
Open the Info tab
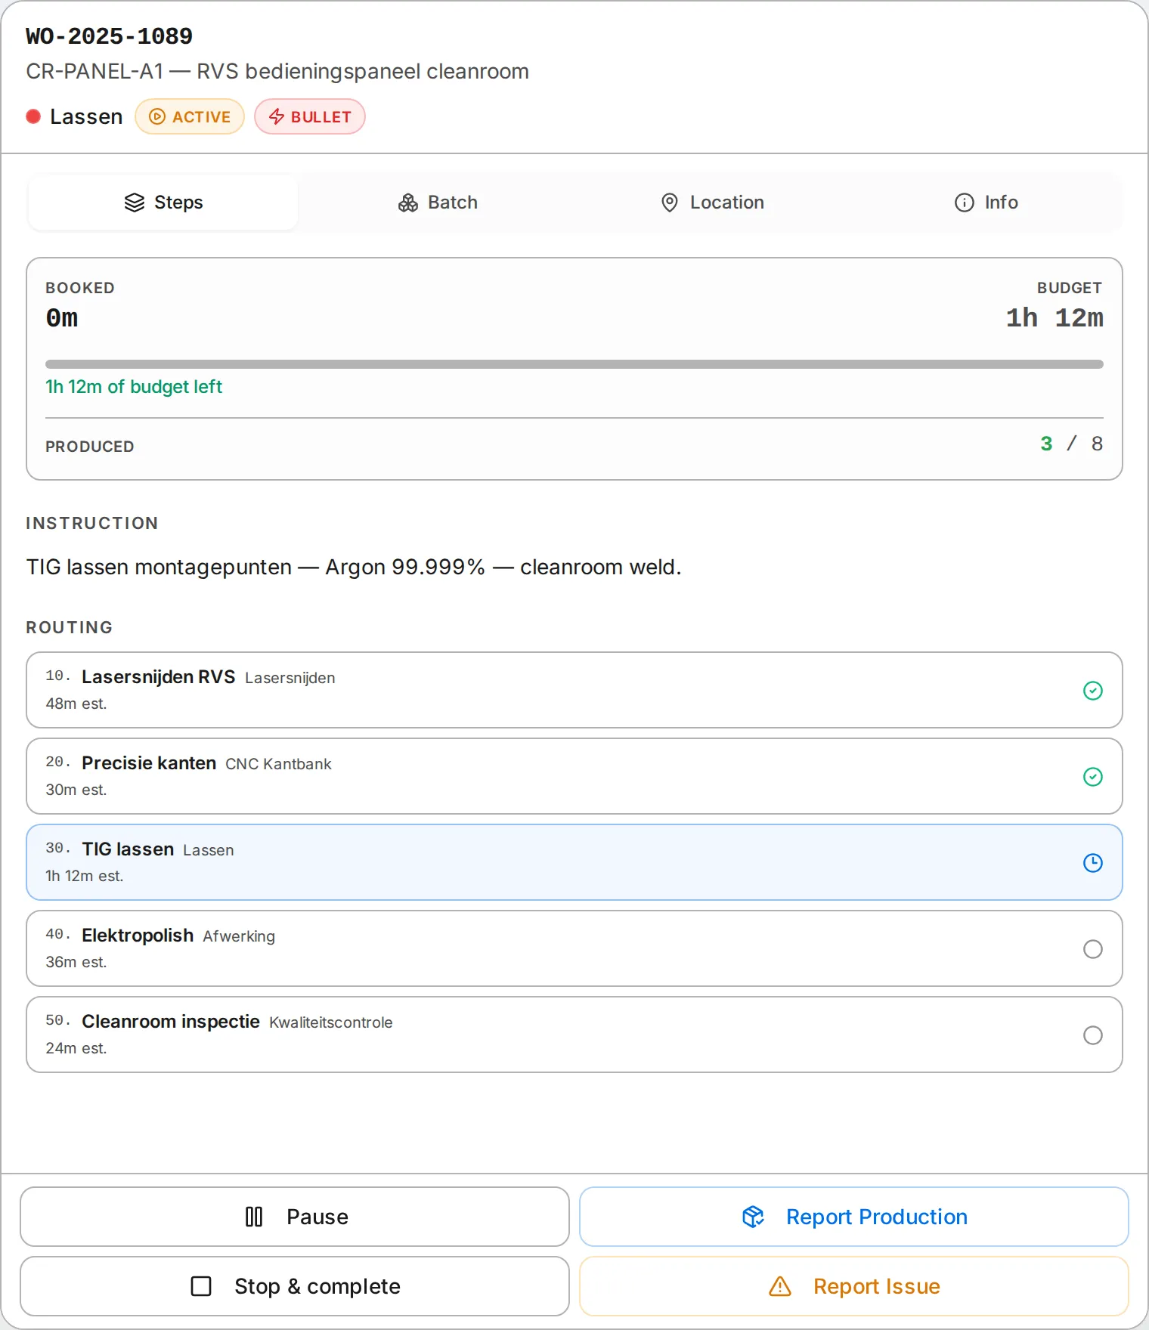[986, 203]
